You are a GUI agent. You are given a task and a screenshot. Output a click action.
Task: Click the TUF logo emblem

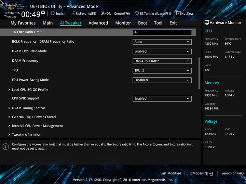[11, 6]
